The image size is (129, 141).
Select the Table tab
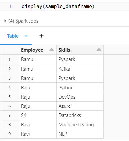pyautogui.click(x=13, y=36)
